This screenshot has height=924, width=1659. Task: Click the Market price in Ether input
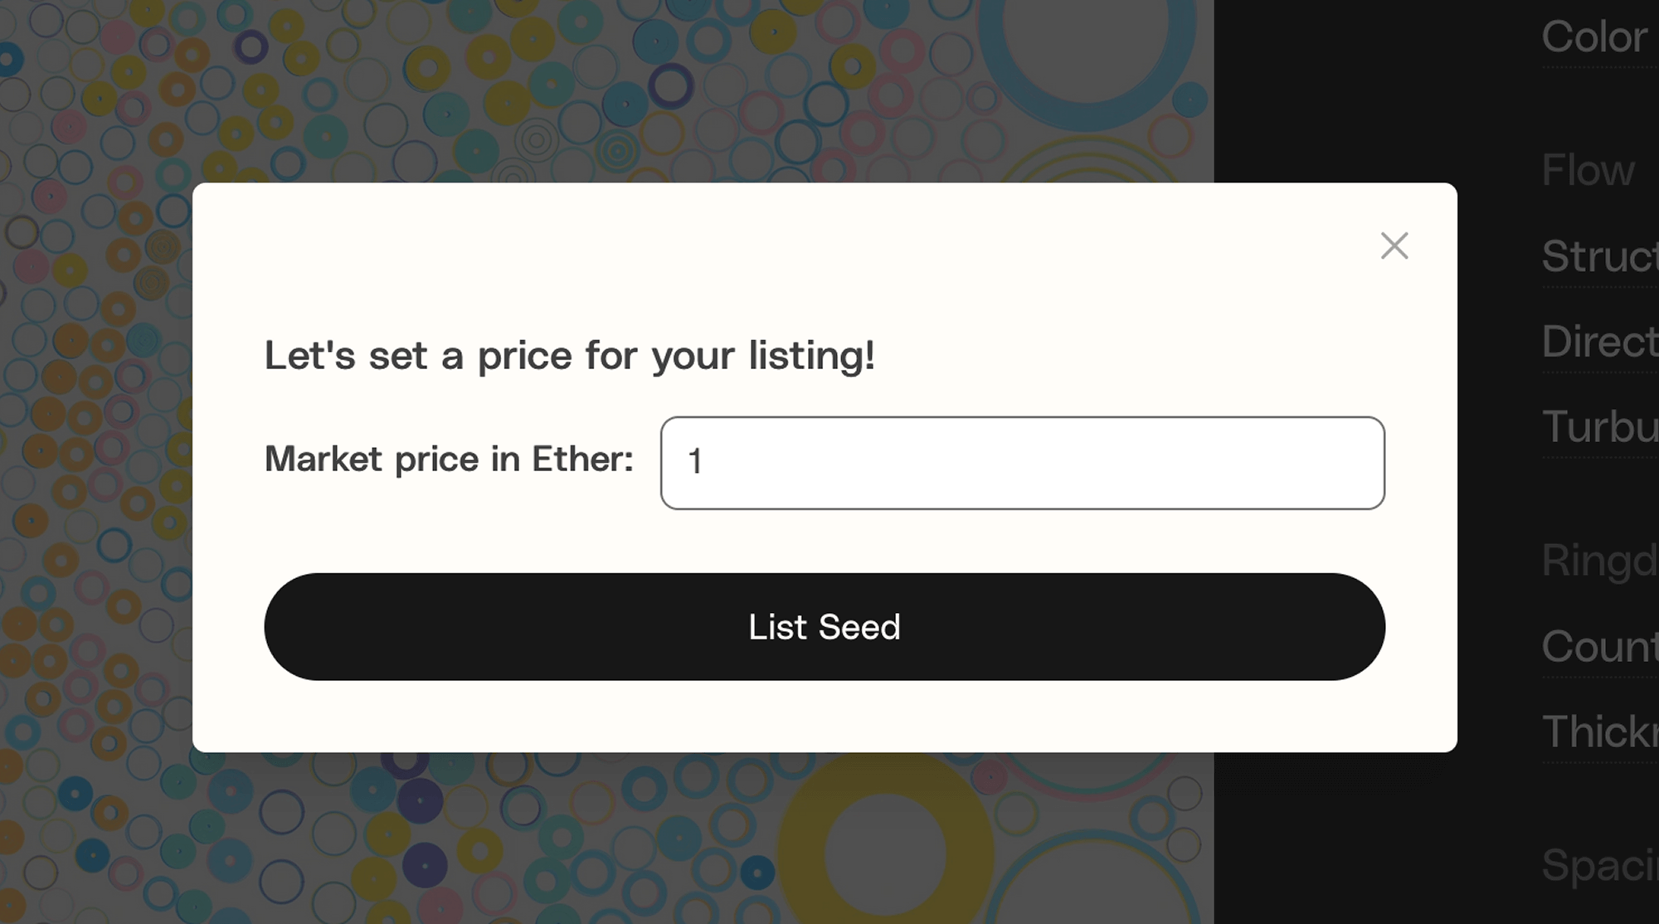(x=1022, y=463)
